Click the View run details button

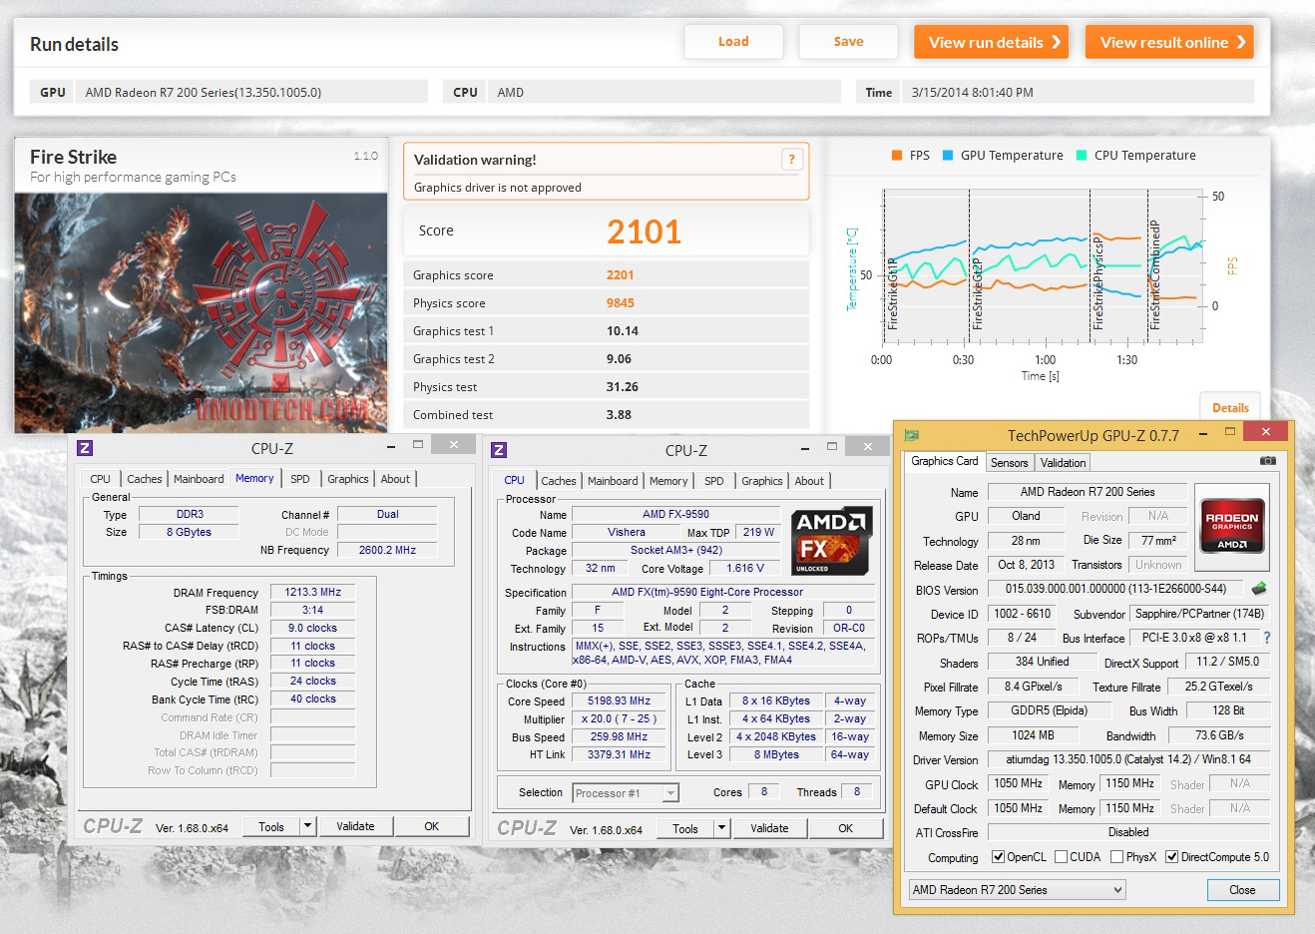[x=992, y=42]
